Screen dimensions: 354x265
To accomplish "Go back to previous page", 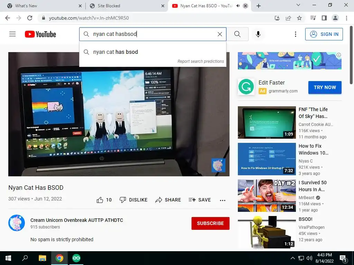I will [8, 18].
